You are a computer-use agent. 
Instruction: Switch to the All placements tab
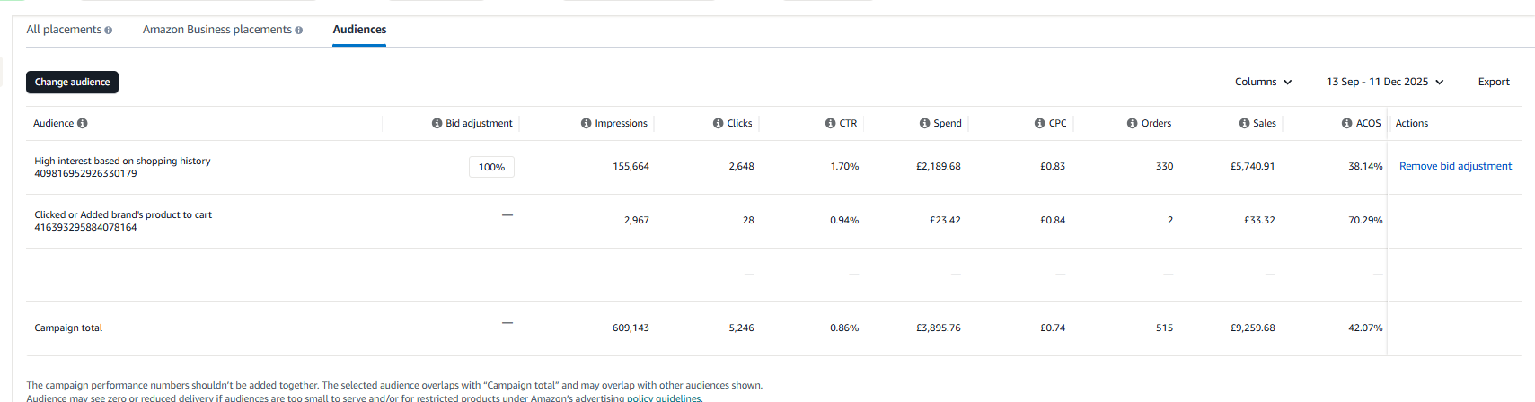[64, 30]
